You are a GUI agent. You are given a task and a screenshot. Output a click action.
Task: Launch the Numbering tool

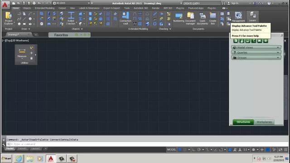point(179,17)
